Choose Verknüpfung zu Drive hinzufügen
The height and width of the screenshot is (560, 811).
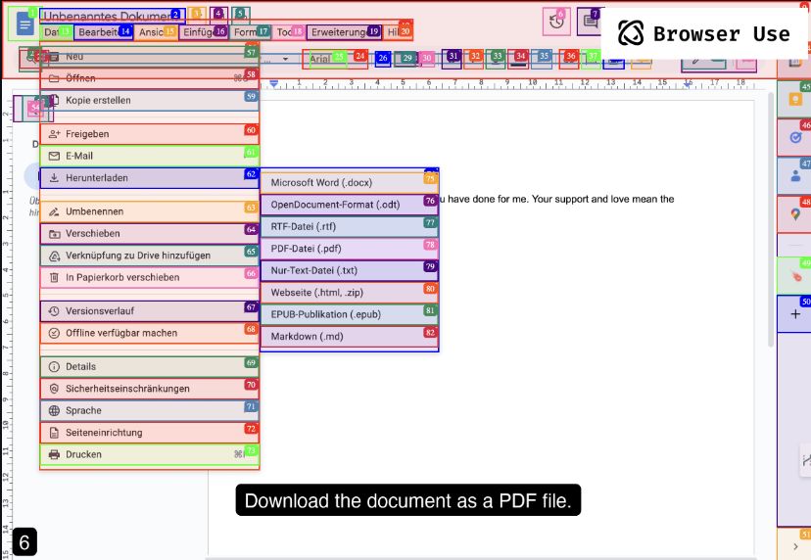[x=150, y=256]
